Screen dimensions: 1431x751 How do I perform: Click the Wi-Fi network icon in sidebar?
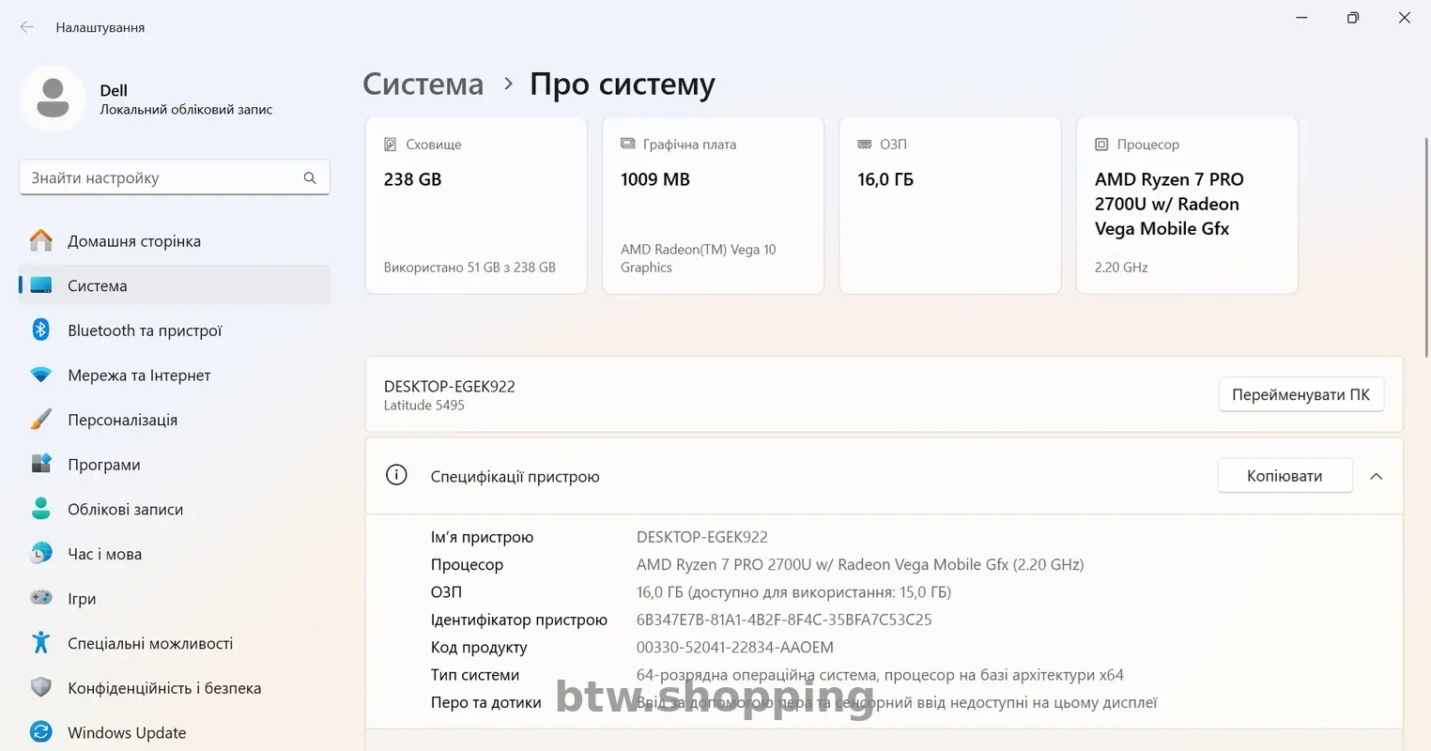[40, 375]
